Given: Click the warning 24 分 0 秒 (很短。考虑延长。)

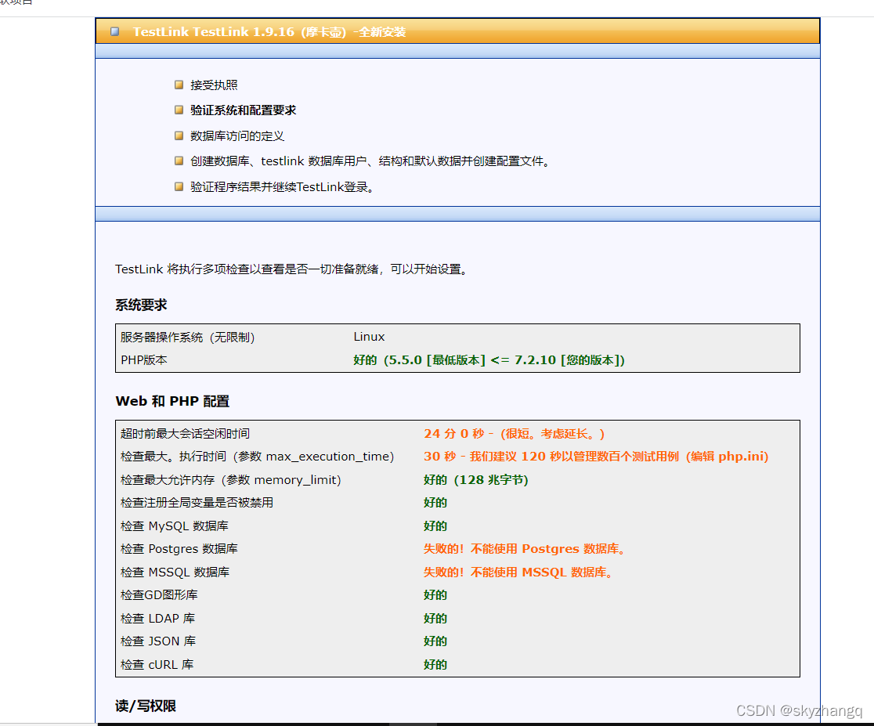Looking at the screenshot, I should tap(514, 434).
